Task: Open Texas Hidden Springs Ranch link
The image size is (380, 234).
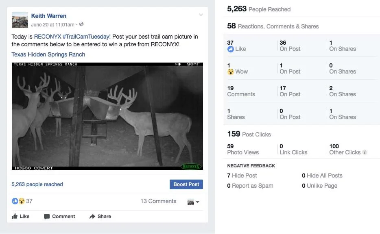Action: (48, 54)
